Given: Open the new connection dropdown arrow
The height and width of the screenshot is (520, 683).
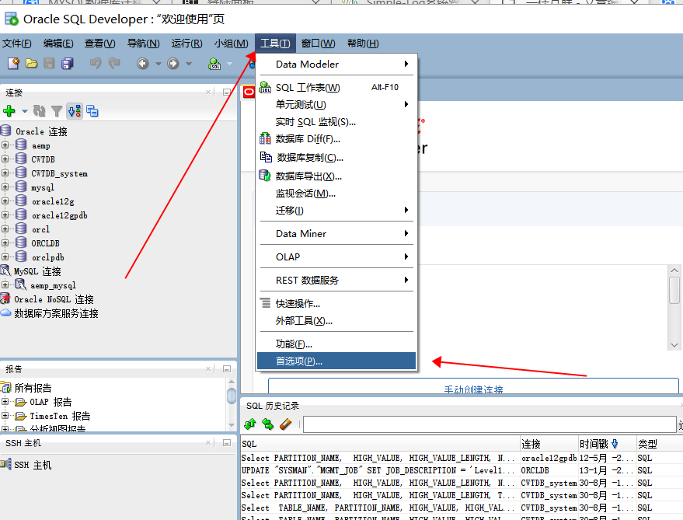Looking at the screenshot, I should 25,111.
